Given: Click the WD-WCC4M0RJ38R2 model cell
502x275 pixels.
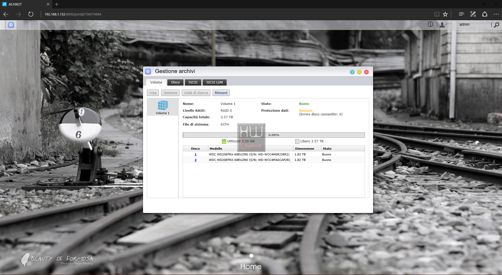Looking at the screenshot, I should click(x=249, y=154).
